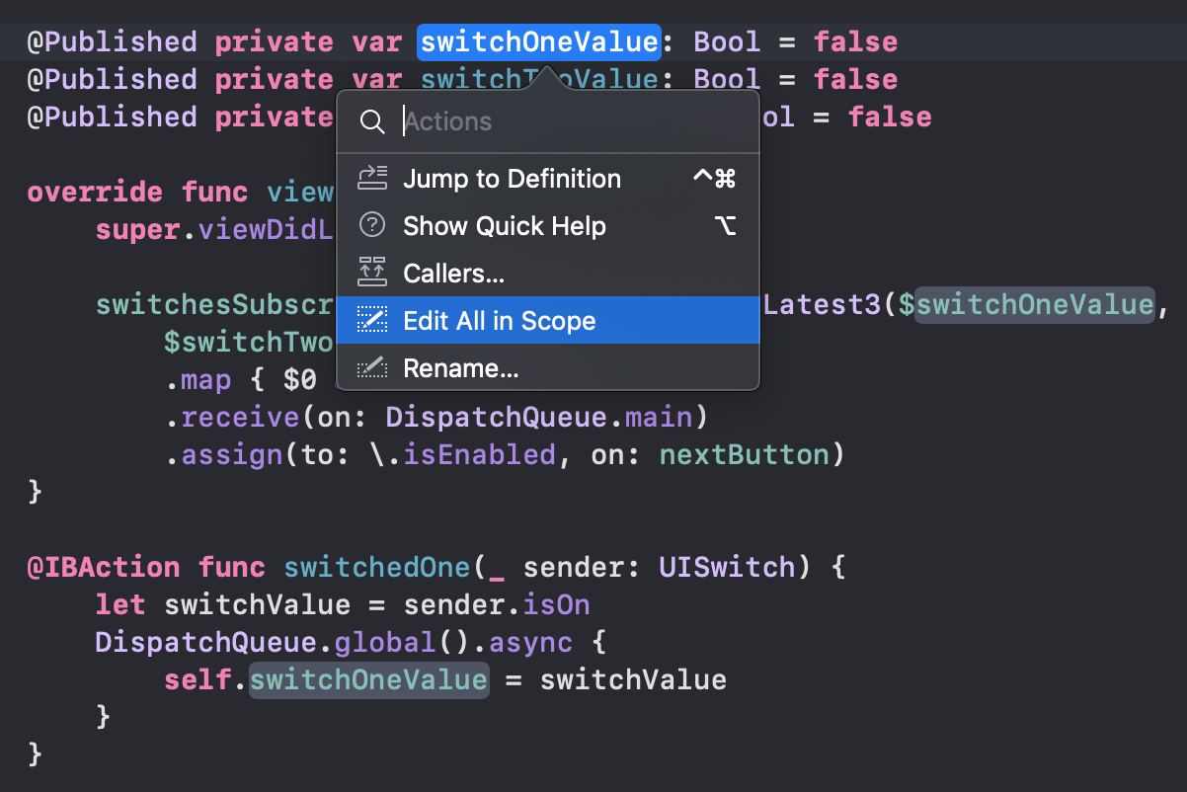Click nextButton in the assign call
The height and width of the screenshot is (792, 1187).
coord(745,454)
